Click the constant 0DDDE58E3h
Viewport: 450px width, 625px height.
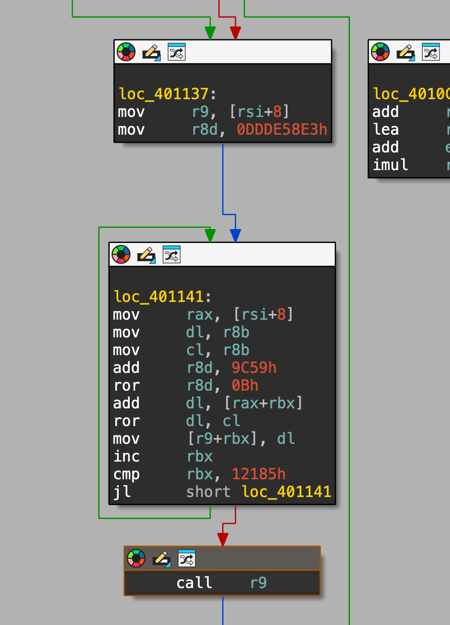click(x=282, y=130)
